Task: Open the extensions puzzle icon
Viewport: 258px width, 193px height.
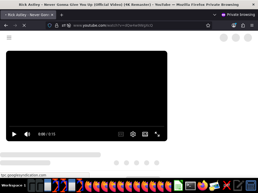Action: (243, 25)
